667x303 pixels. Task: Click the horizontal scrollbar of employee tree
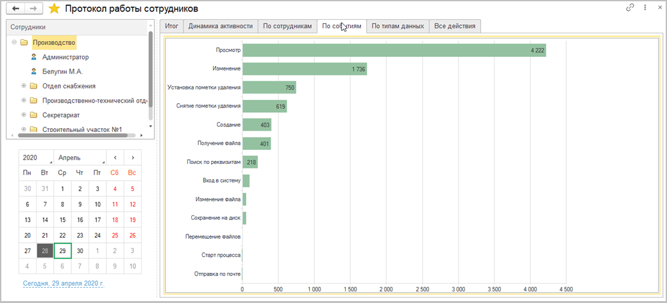pyautogui.click(x=73, y=135)
